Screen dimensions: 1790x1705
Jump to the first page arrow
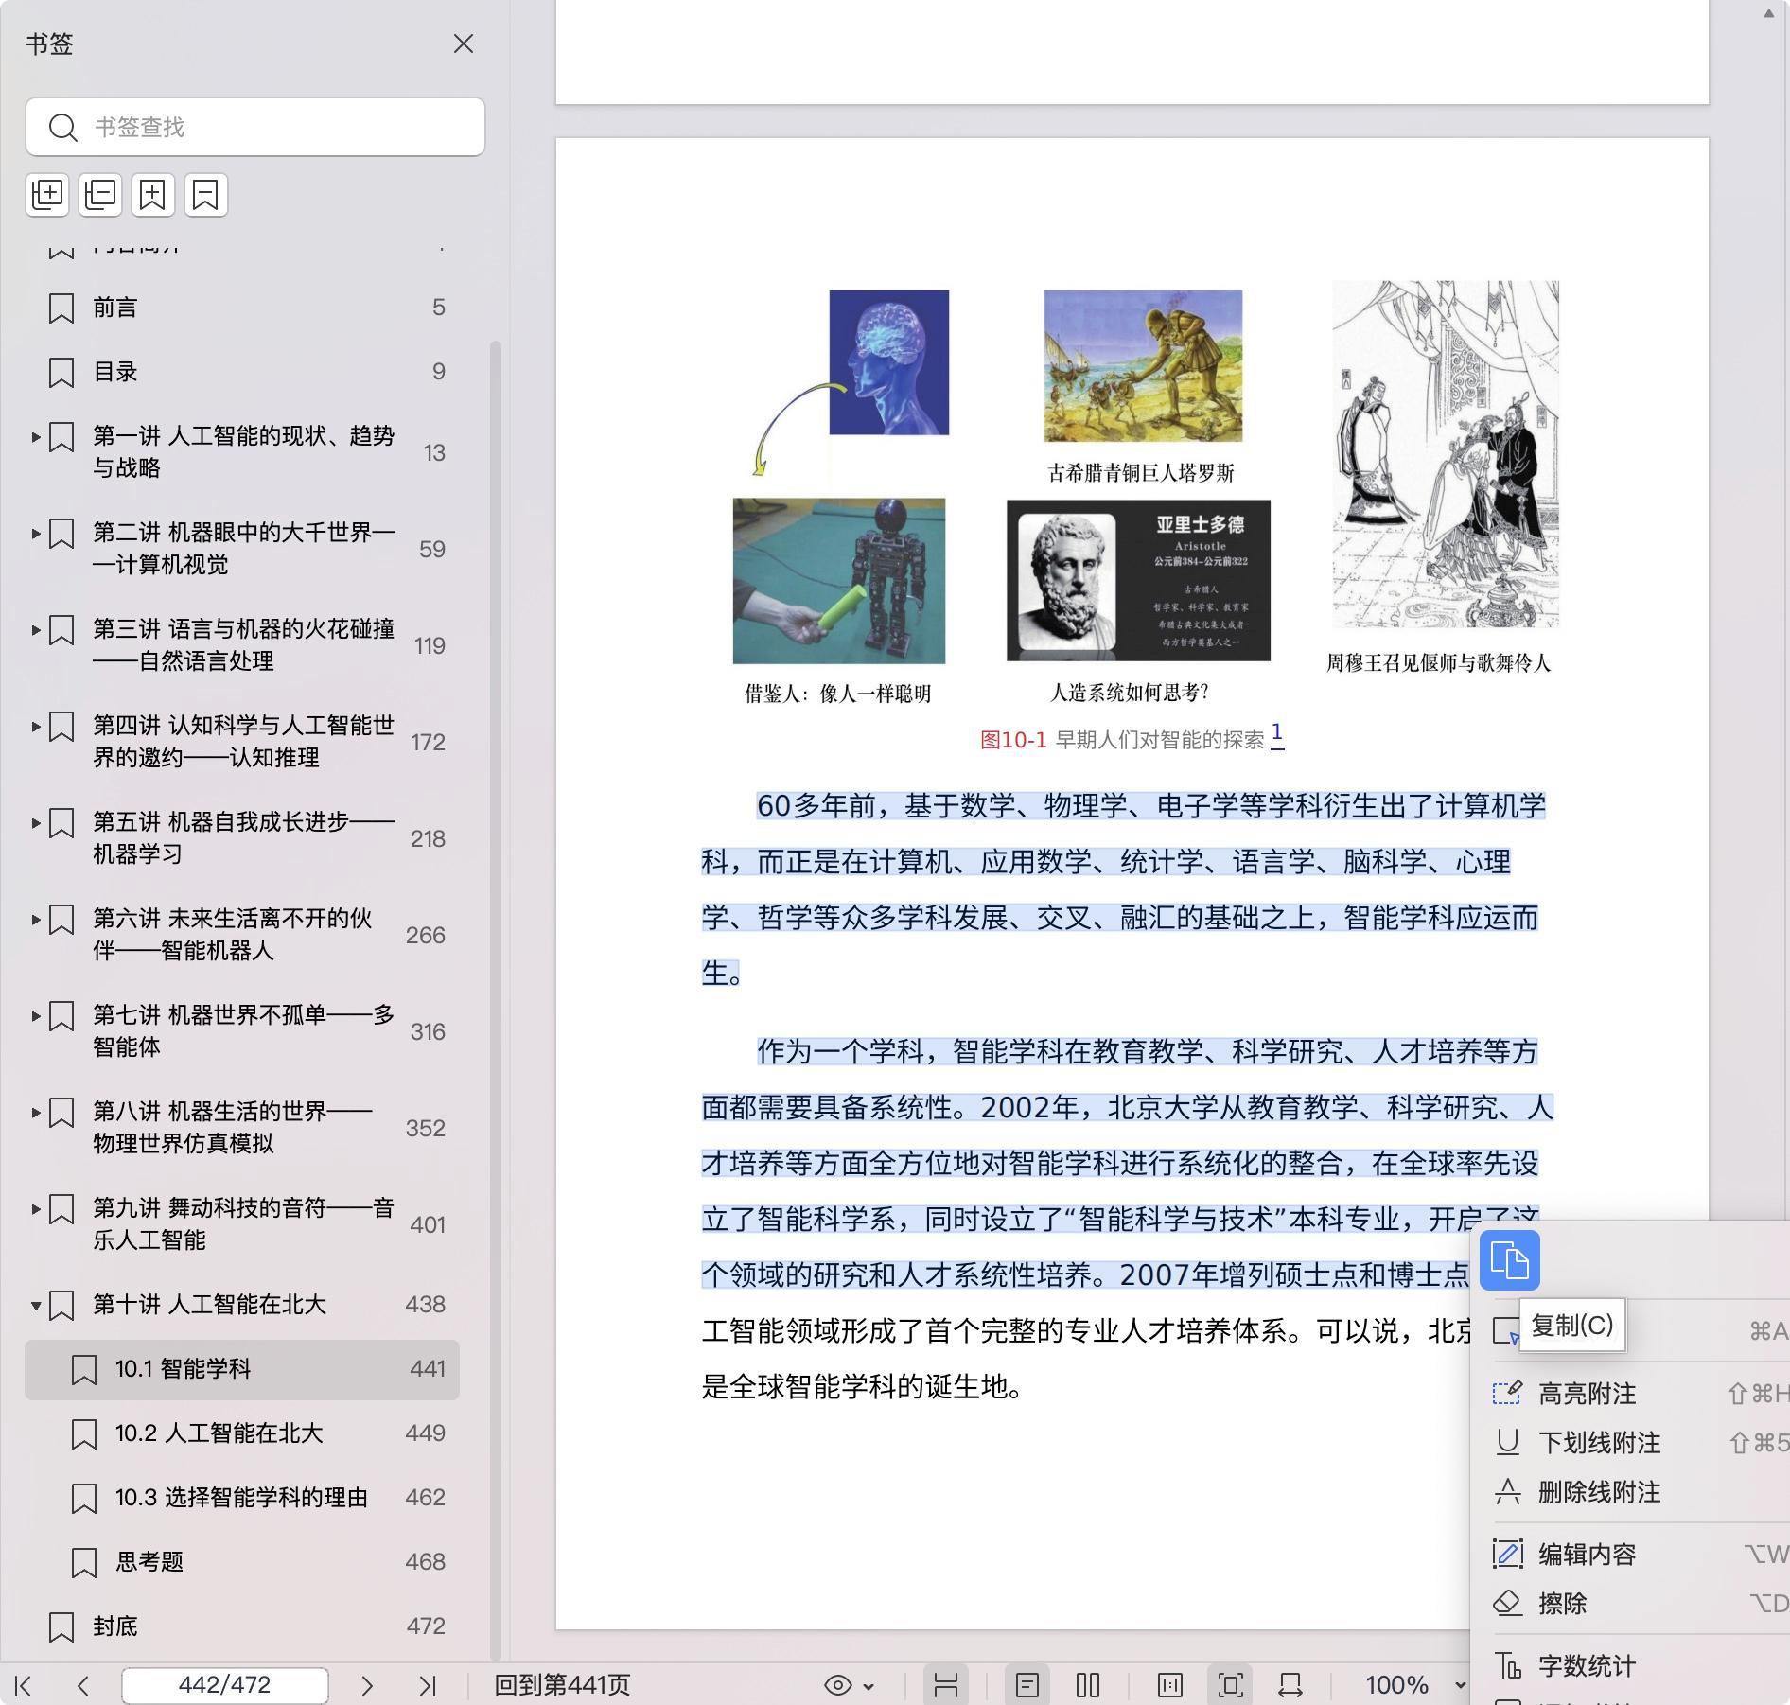[24, 1685]
